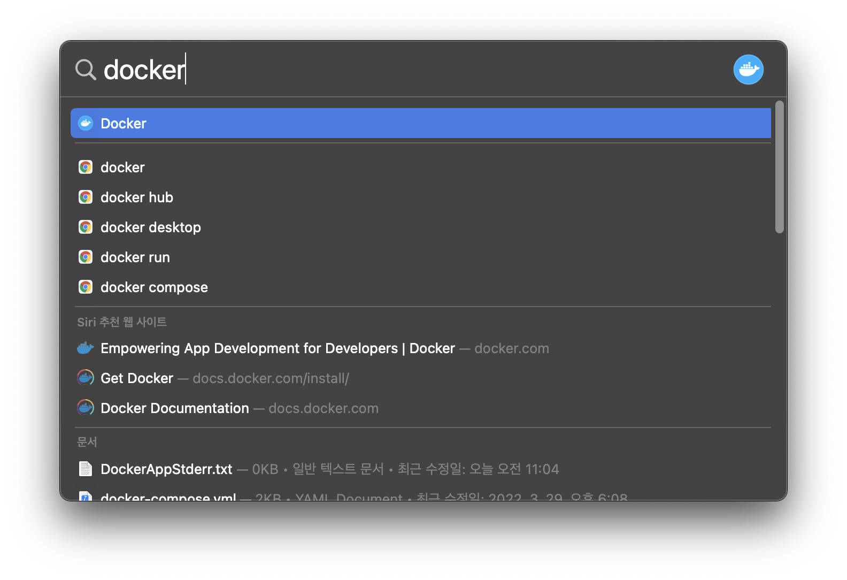Open Empowering App Development for Developers link
Image resolution: width=847 pixels, height=580 pixels.
[x=421, y=348]
